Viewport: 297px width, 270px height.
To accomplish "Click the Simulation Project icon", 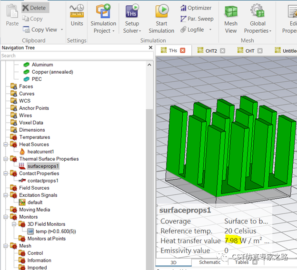I will point(103,11).
